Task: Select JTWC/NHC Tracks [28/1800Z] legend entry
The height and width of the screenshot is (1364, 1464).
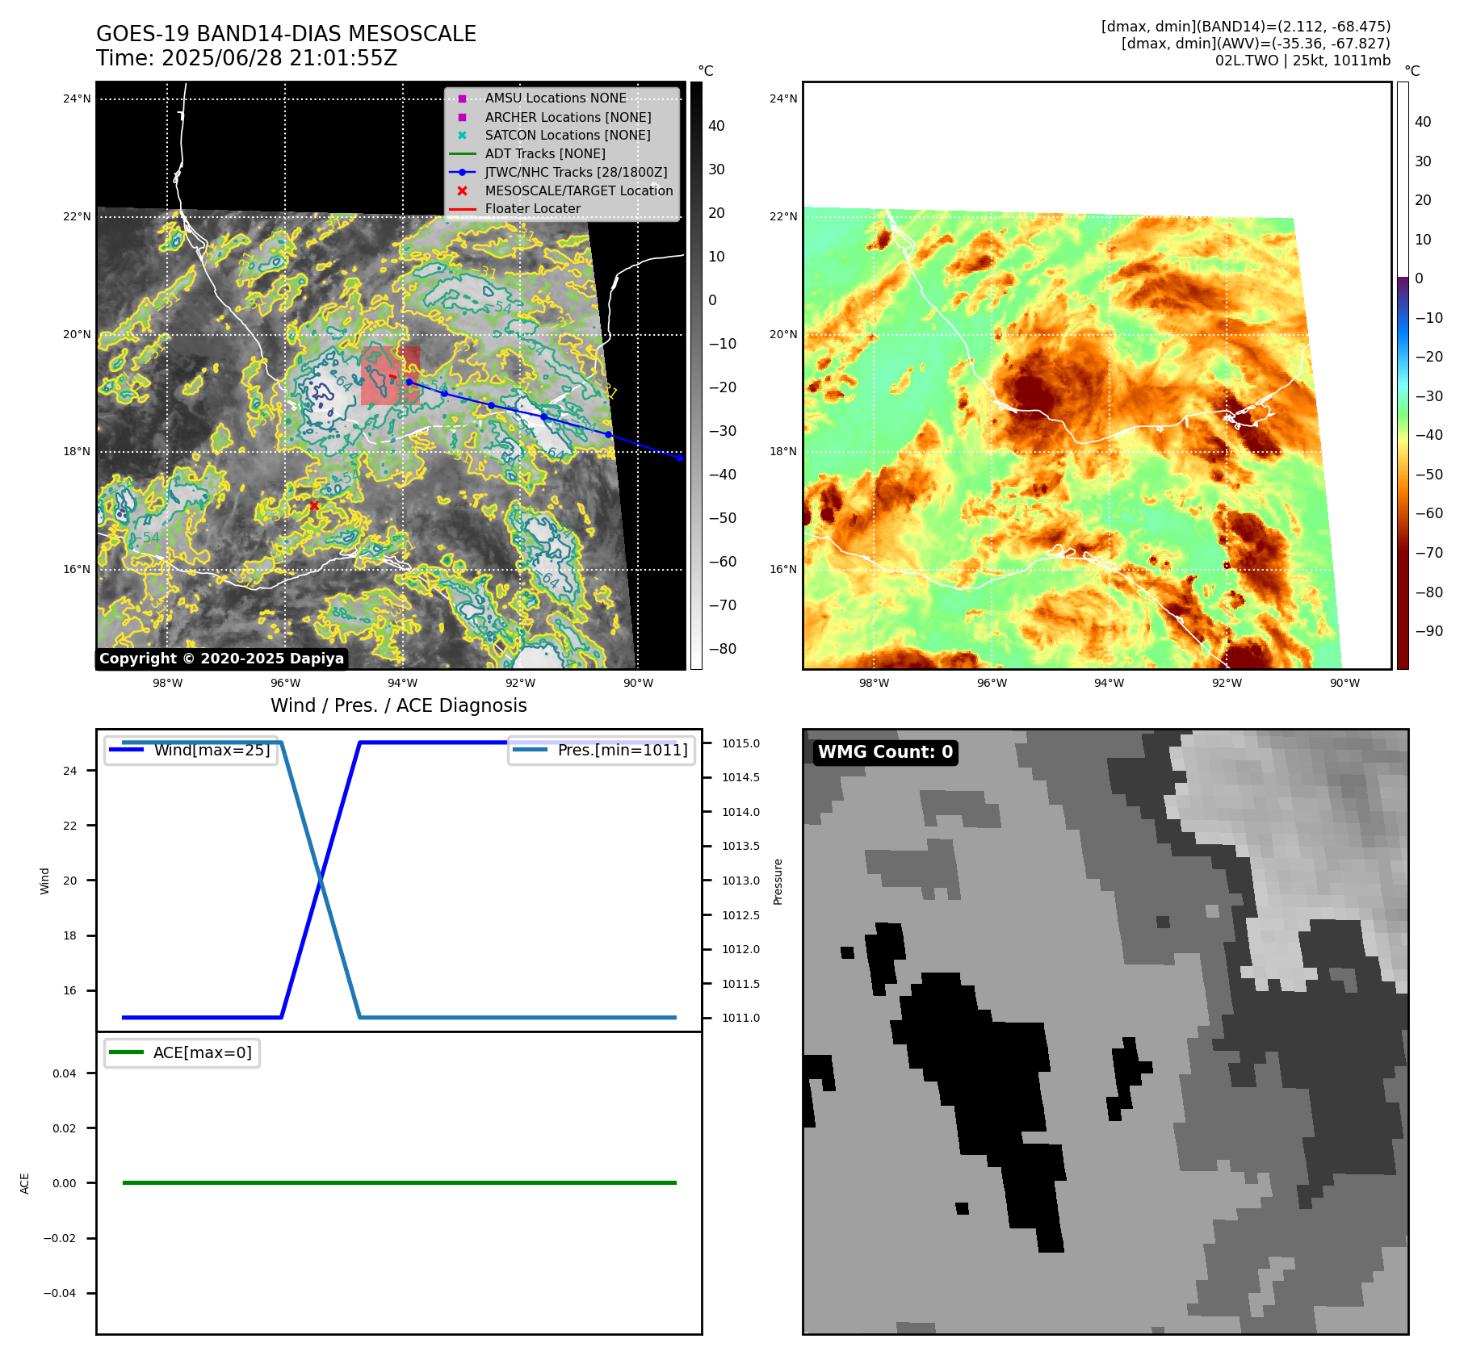Action: 558,172
